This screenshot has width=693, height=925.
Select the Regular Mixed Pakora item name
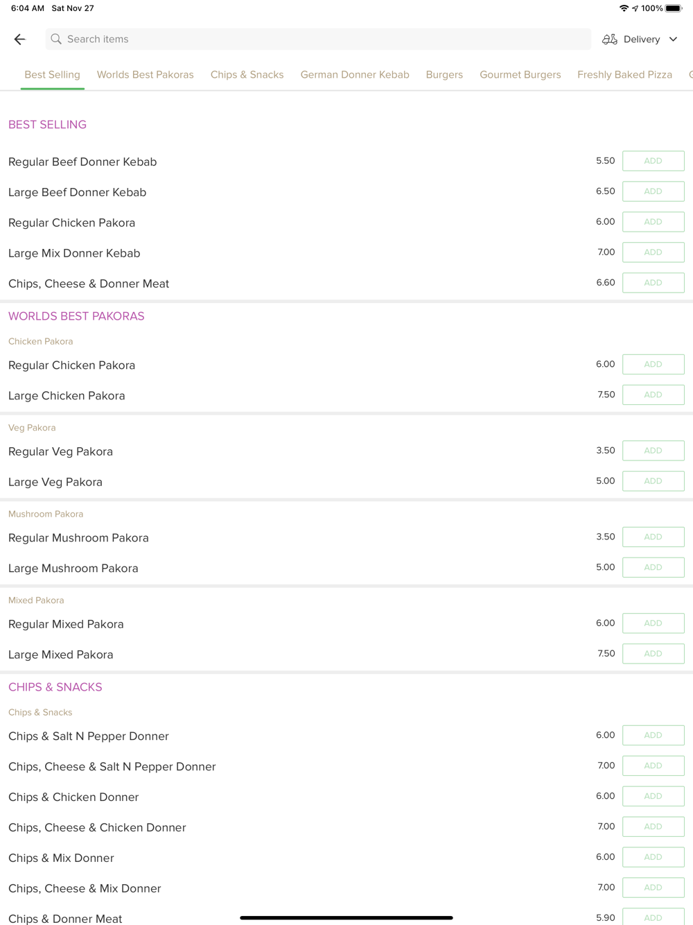66,624
